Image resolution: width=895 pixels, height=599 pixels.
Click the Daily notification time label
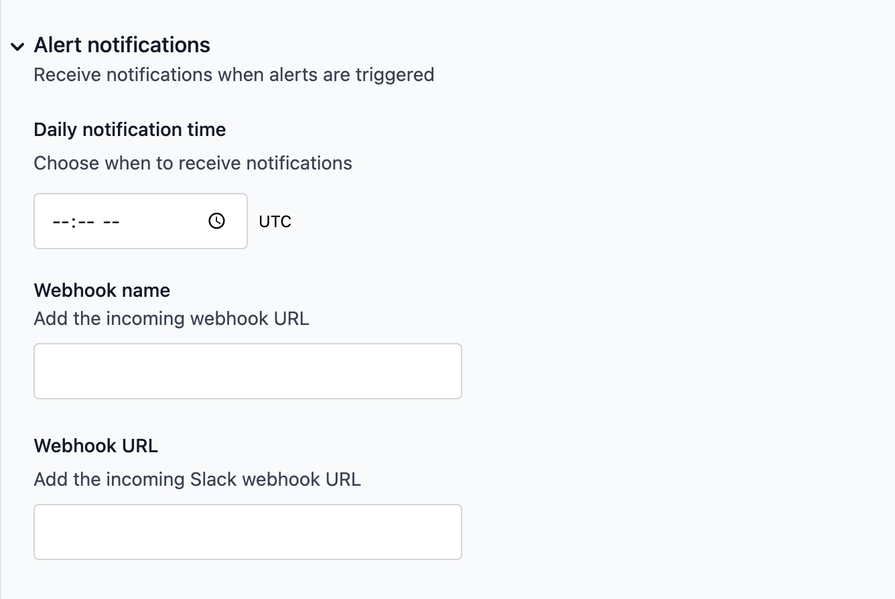coord(129,129)
